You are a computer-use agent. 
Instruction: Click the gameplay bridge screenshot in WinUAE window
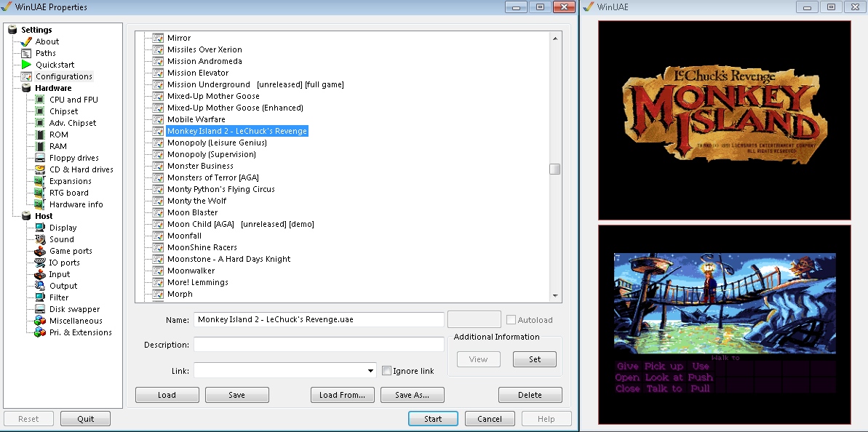pos(725,324)
